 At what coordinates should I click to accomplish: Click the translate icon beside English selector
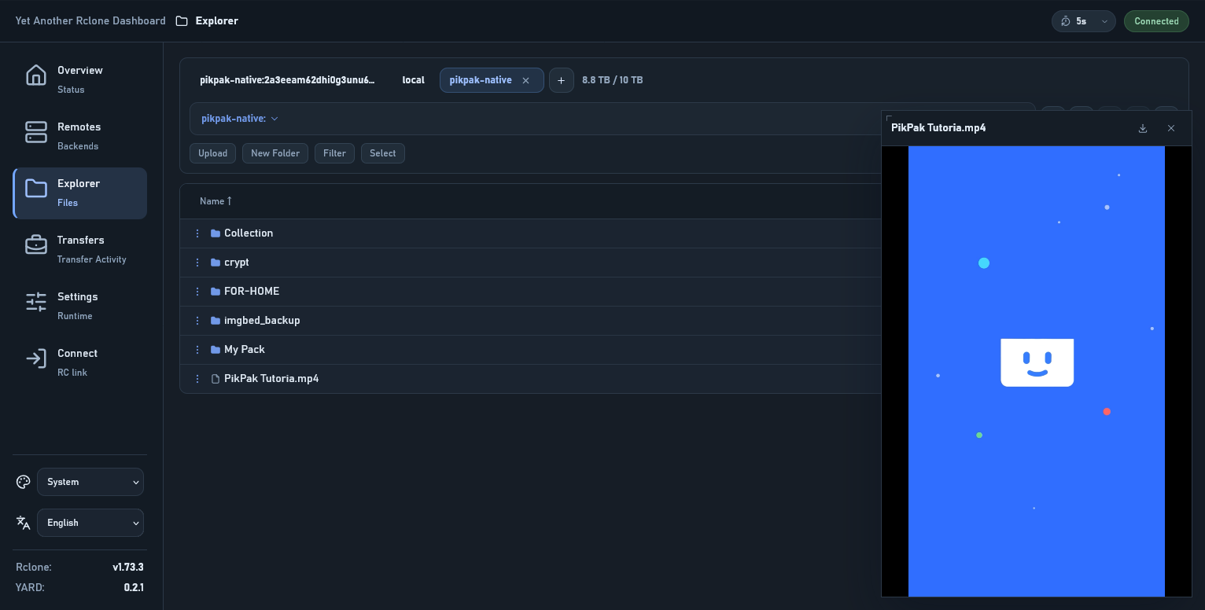pos(23,522)
